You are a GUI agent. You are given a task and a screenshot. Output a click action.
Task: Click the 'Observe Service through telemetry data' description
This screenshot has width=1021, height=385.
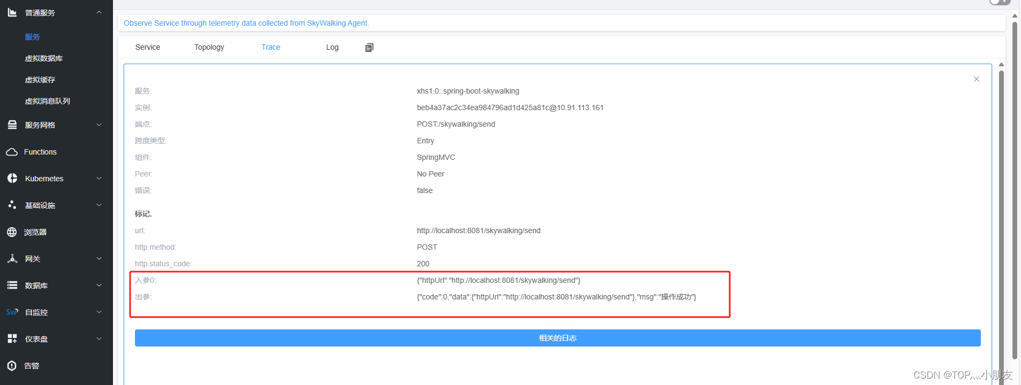point(246,23)
